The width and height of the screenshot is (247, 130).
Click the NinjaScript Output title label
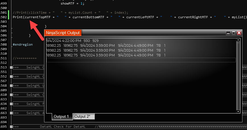(63, 33)
